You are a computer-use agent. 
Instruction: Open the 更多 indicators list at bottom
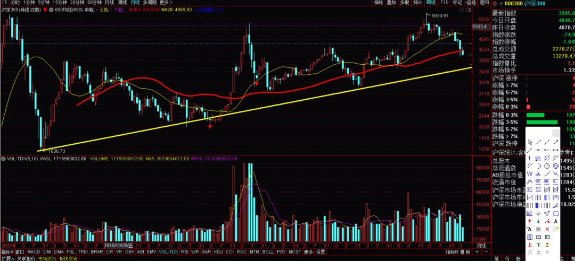308,252
